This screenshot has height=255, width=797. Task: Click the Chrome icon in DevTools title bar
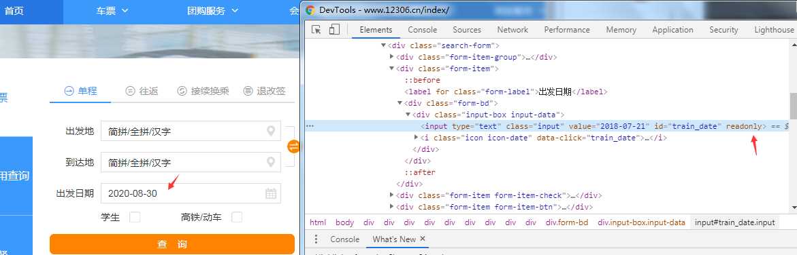pyautogui.click(x=310, y=10)
